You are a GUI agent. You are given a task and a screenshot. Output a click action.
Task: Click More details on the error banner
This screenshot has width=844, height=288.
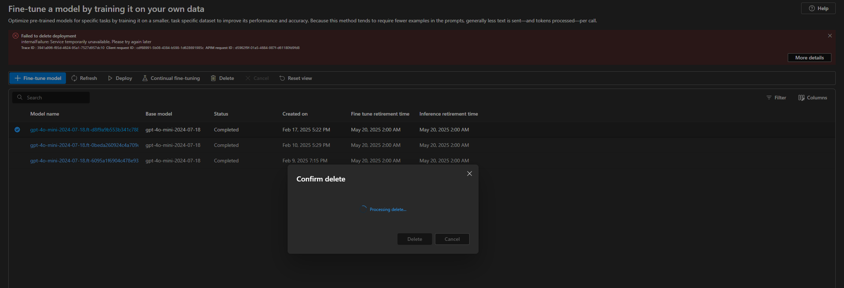[x=809, y=58]
